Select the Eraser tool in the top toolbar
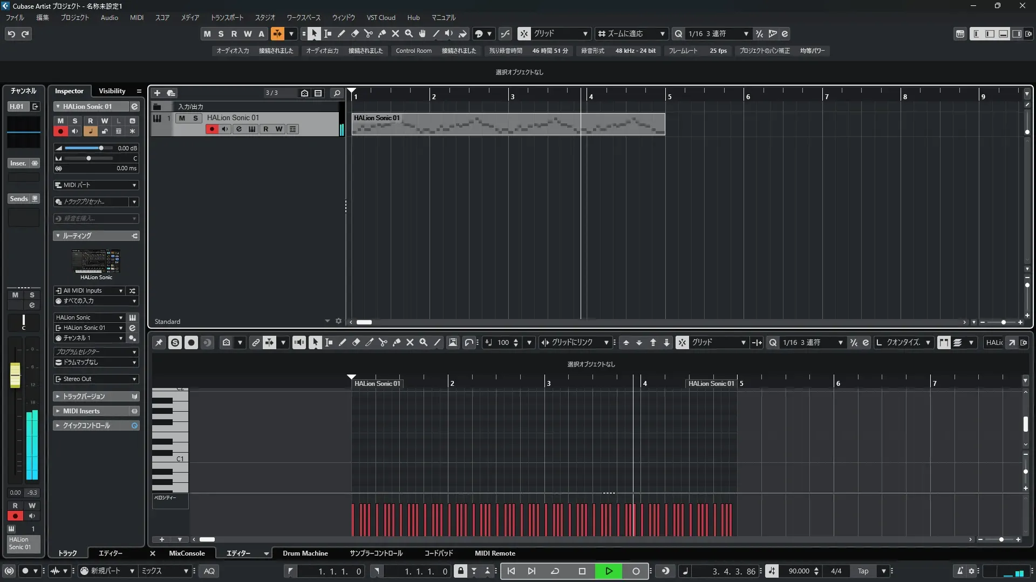Screen dimensions: 1036x582 pos(355,33)
